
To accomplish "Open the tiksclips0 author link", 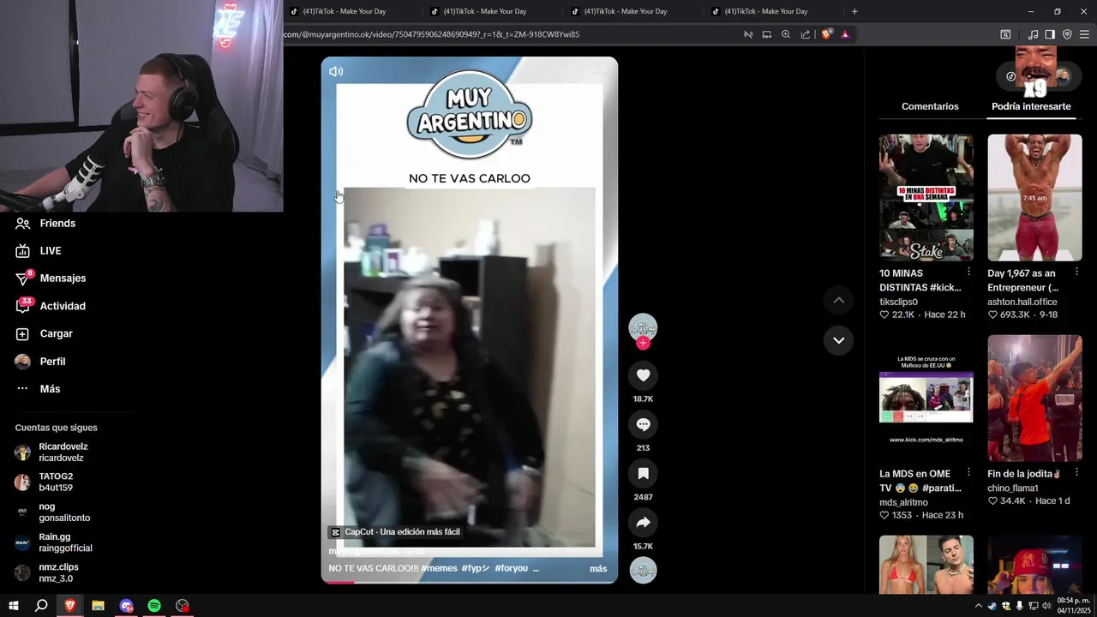I will tap(898, 302).
